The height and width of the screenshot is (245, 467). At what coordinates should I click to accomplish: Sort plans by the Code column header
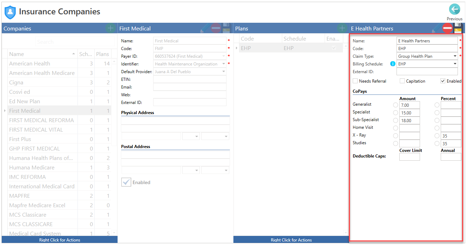click(260, 38)
